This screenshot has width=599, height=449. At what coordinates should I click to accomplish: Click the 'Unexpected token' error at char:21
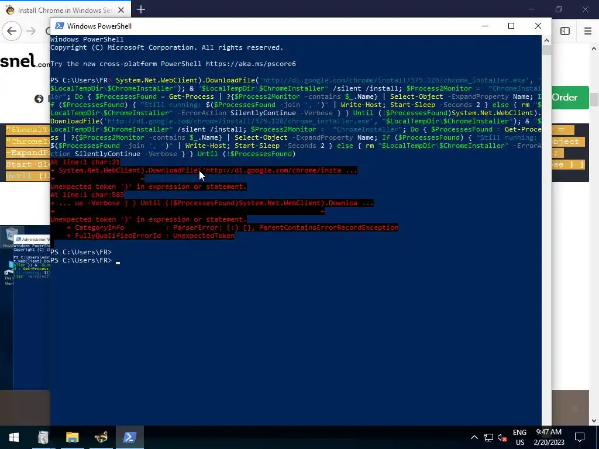(148, 186)
